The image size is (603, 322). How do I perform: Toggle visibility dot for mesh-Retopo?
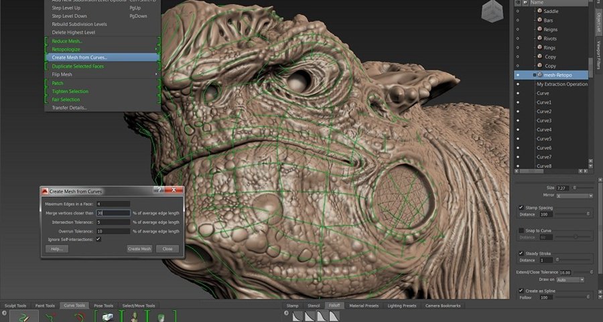(x=518, y=74)
